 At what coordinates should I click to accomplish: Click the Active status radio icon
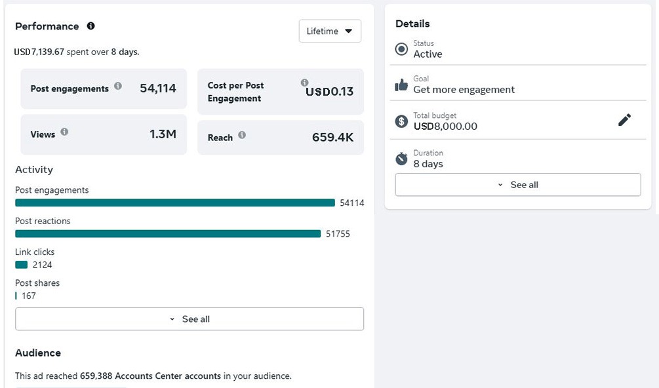[401, 49]
